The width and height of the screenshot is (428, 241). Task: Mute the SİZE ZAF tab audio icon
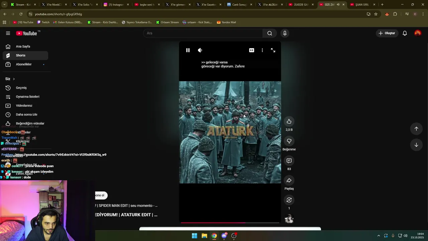[338, 5]
